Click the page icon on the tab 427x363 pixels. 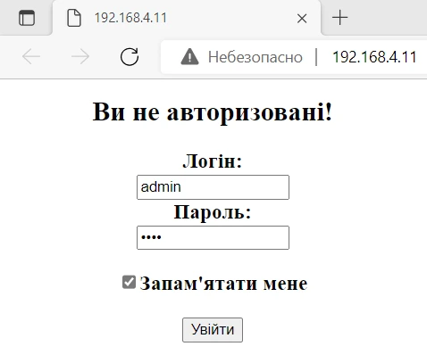74,18
